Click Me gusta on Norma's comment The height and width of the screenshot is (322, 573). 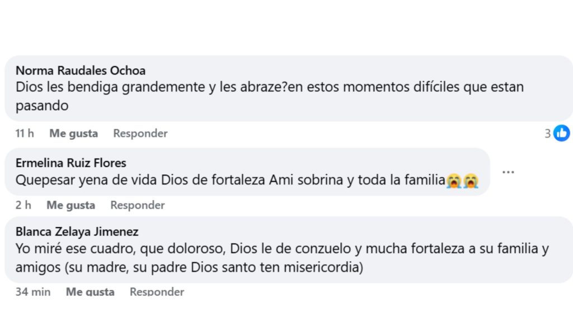73,133
